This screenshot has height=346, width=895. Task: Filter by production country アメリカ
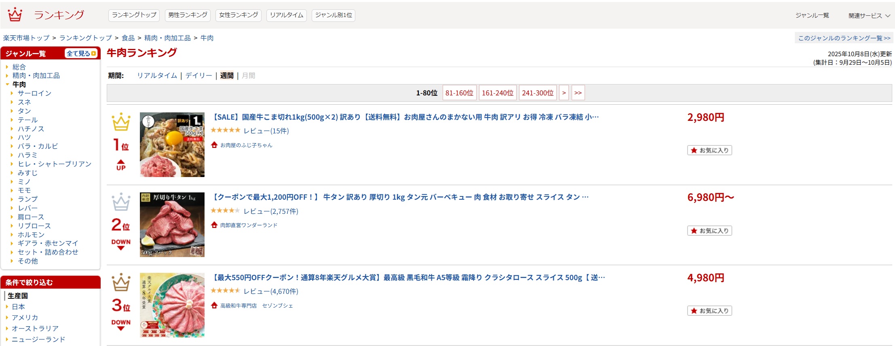tap(25, 318)
